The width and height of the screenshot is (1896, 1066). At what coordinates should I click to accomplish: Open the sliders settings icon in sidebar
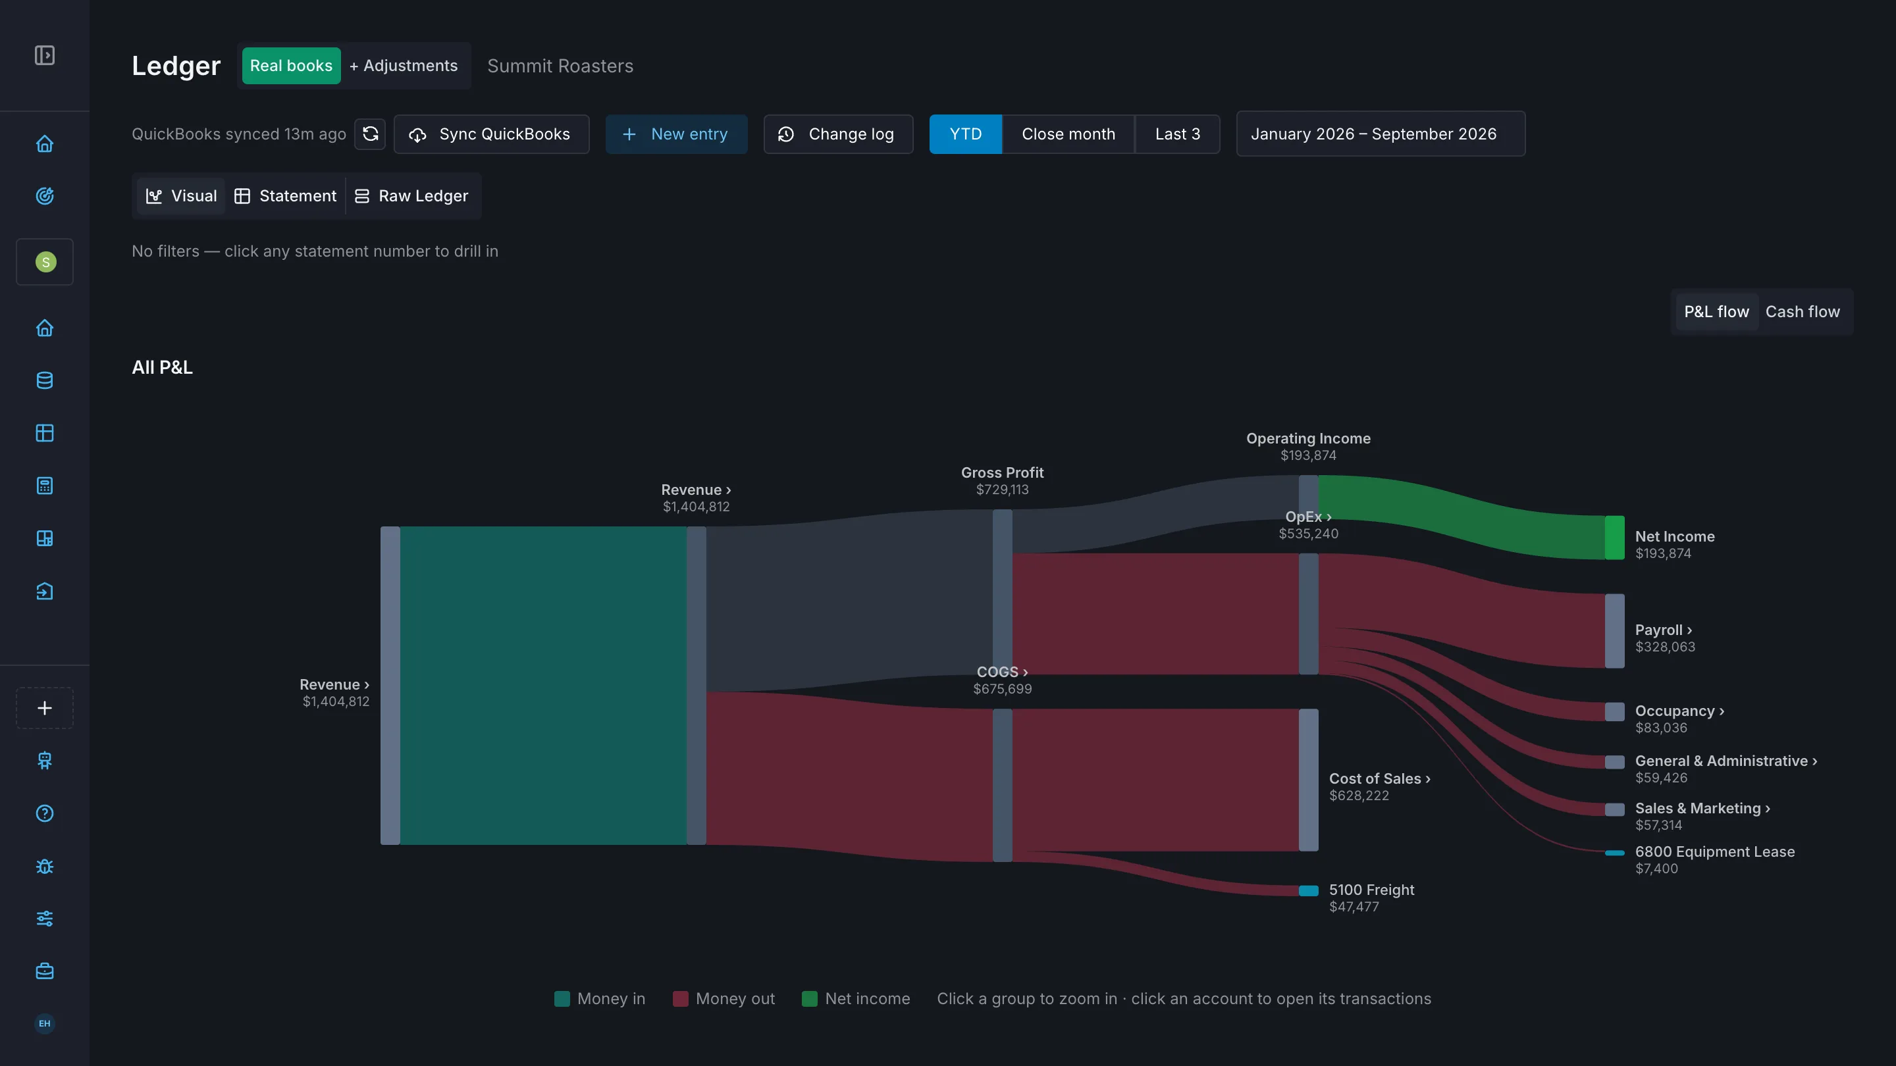tap(45, 919)
